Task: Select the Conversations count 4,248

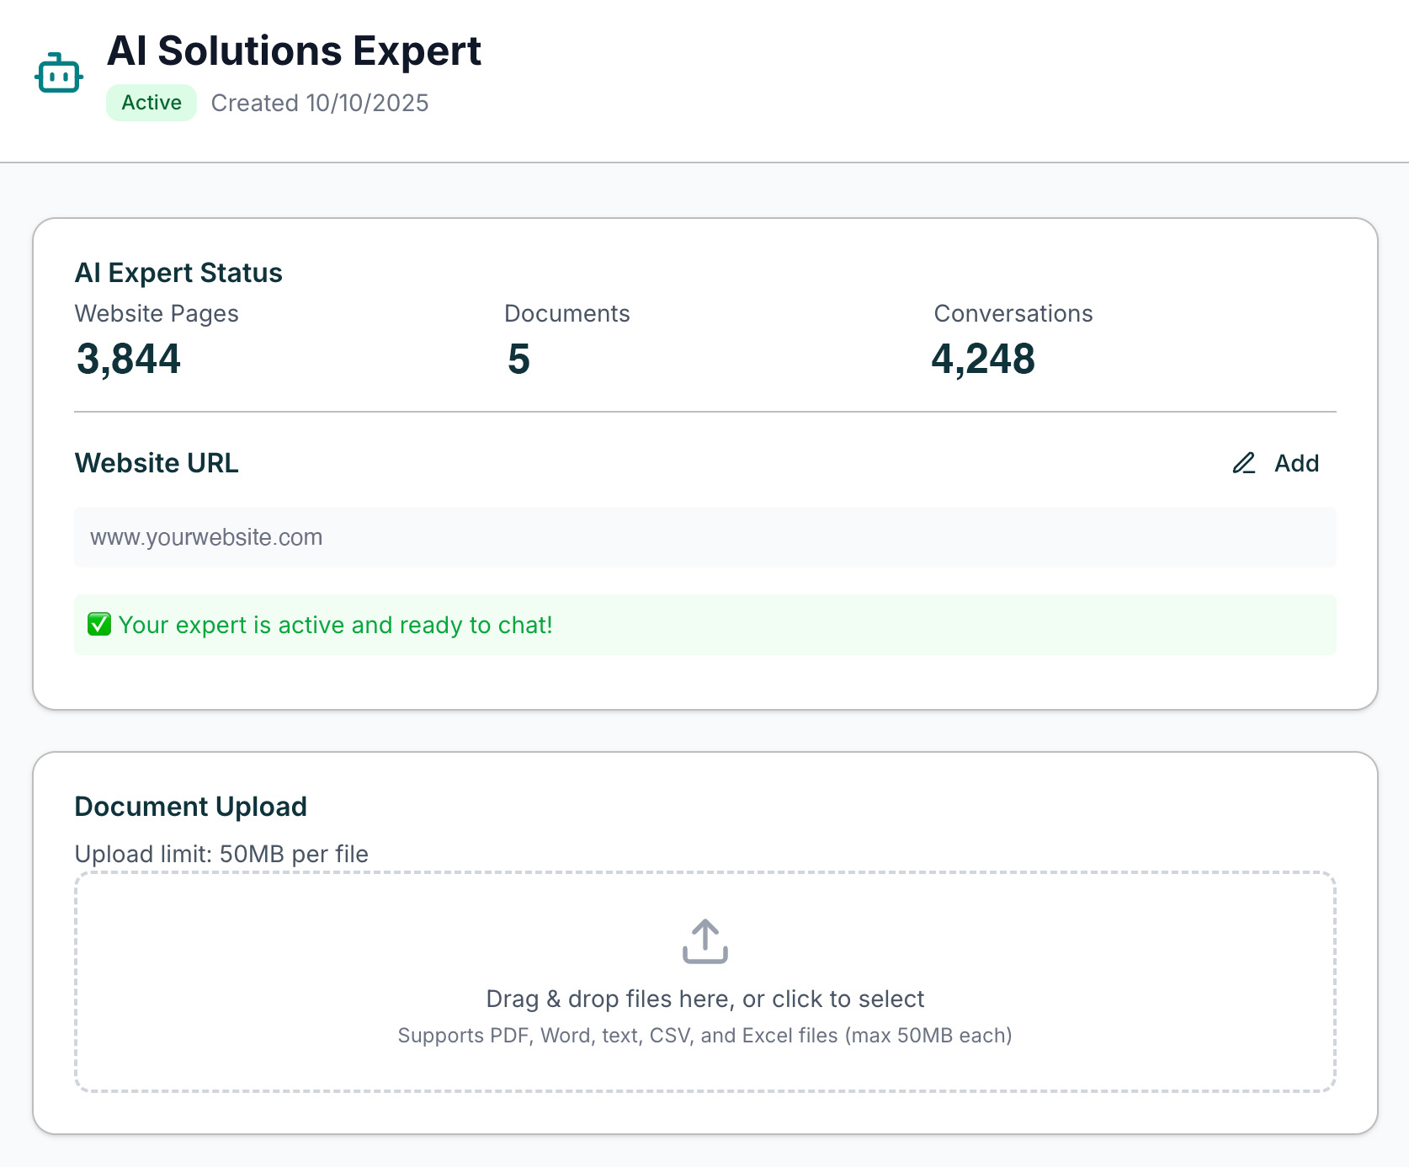Action: [982, 360]
